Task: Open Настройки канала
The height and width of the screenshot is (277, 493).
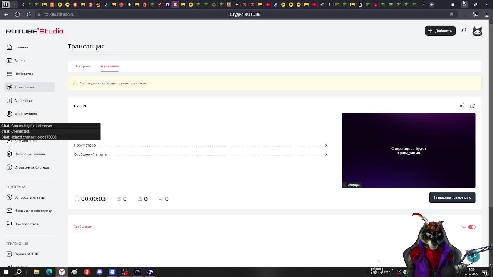Action: (x=29, y=154)
